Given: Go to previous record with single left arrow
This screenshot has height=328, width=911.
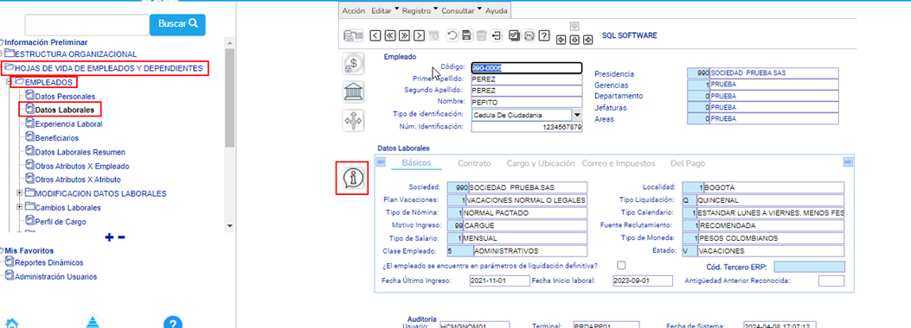Looking at the screenshot, I should pos(375,35).
